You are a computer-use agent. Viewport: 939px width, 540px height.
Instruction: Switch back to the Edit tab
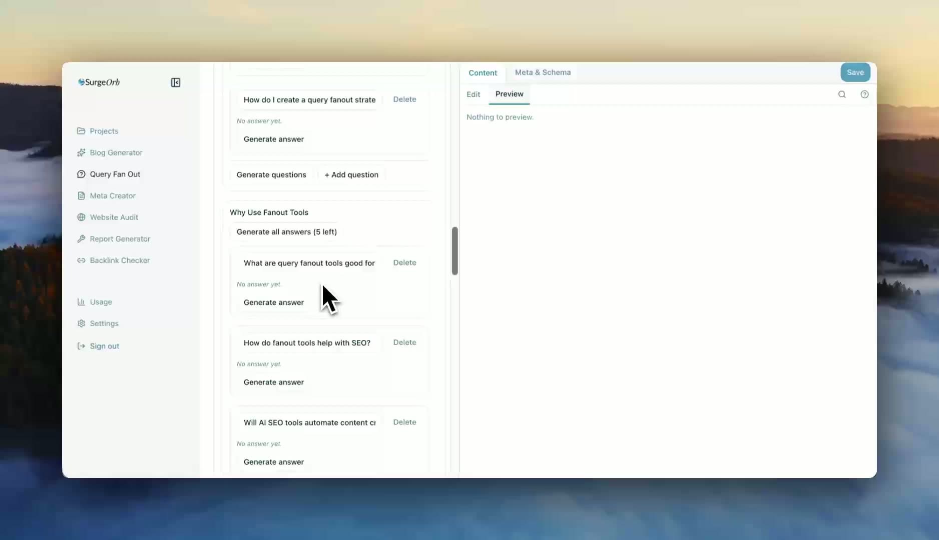point(473,94)
